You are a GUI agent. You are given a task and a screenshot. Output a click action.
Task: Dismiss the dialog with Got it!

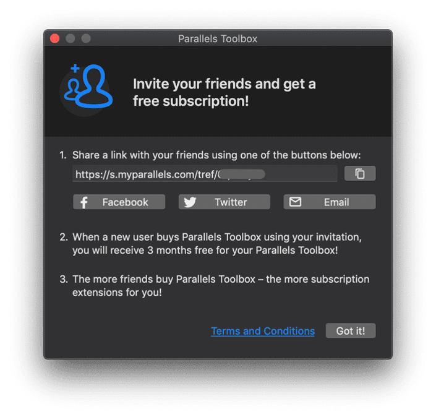click(x=351, y=331)
